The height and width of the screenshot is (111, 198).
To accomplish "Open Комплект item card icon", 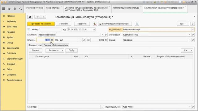I will click(106, 35).
